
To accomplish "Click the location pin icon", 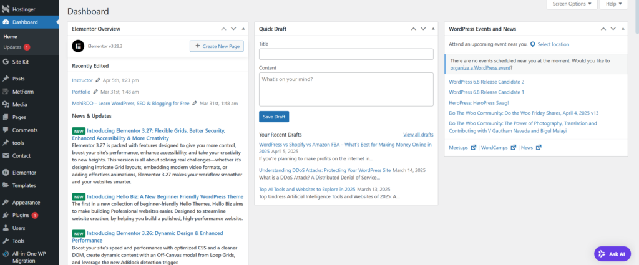I will pos(532,44).
